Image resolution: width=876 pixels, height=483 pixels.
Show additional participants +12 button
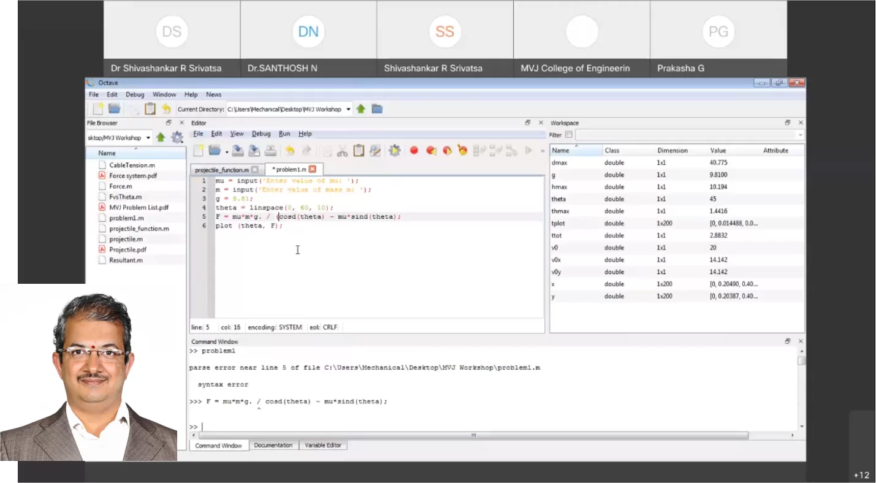(x=861, y=475)
